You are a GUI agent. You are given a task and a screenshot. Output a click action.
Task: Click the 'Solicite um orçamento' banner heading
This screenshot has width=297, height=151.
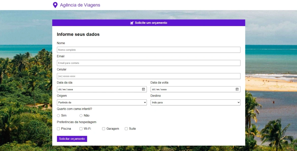click(151, 23)
